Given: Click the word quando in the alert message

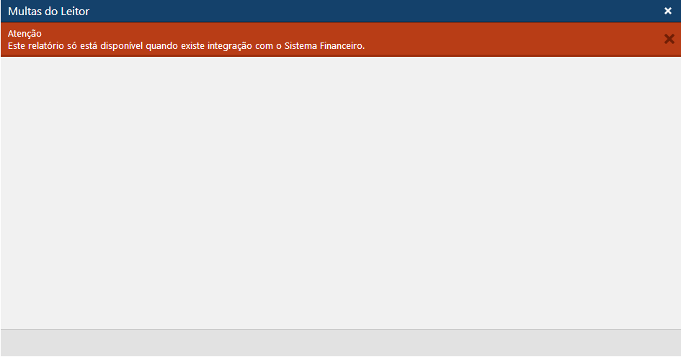Looking at the screenshot, I should 161,46.
